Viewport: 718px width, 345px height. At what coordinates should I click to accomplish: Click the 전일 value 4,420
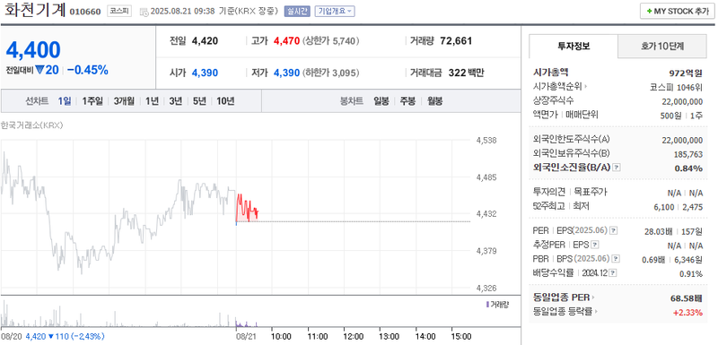click(x=205, y=41)
